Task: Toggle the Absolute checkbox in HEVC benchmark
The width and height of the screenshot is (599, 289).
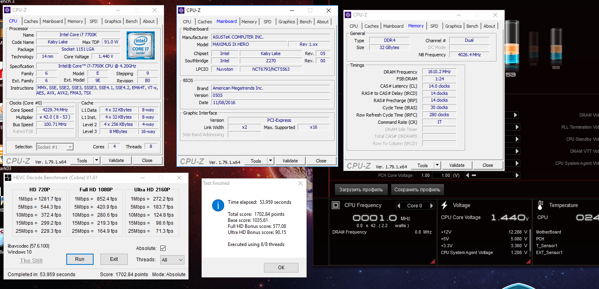Action: point(163,248)
